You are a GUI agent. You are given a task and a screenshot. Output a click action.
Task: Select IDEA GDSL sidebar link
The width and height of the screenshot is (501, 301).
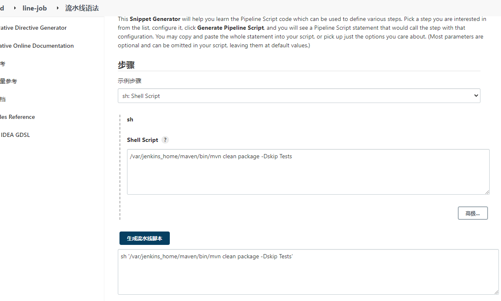(15, 135)
